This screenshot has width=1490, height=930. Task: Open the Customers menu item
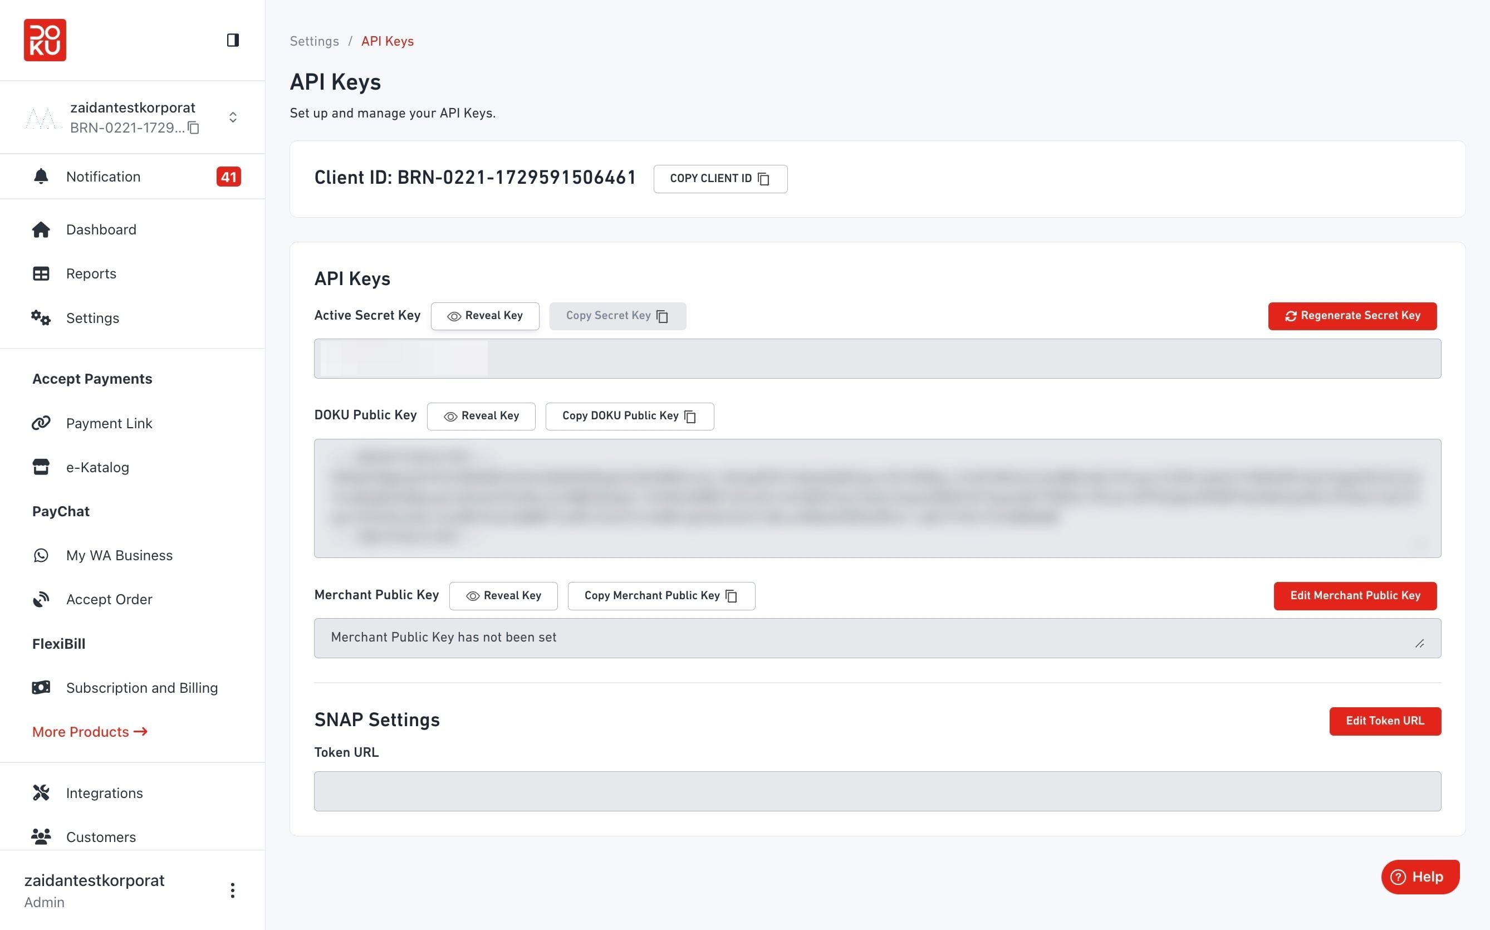(x=101, y=837)
